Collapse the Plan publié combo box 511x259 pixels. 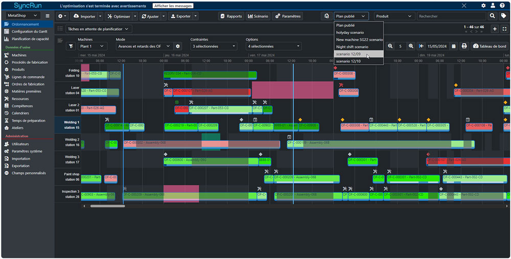[x=352, y=16]
